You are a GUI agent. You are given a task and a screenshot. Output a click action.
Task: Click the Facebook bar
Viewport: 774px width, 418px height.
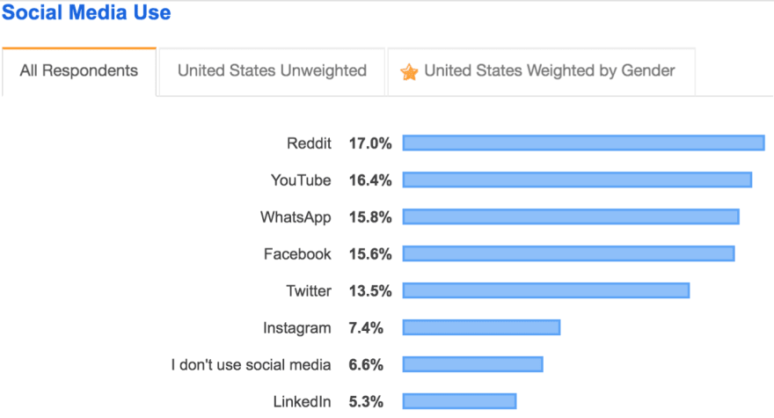click(x=569, y=253)
